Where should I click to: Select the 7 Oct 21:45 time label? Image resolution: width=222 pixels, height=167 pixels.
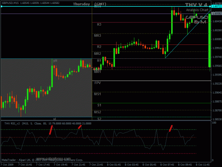[78, 165]
